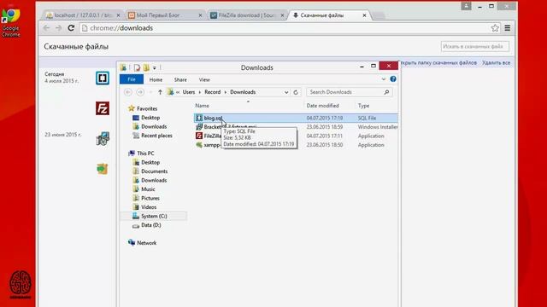Image resolution: width=547 pixels, height=307 pixels.
Task: Click Users breadcrumb in address bar
Action: click(x=189, y=92)
